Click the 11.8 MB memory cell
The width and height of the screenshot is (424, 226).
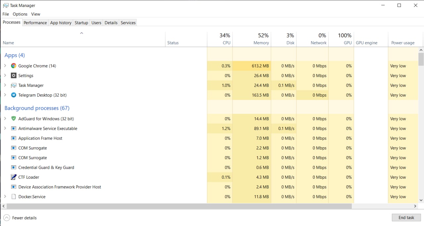(x=252, y=197)
